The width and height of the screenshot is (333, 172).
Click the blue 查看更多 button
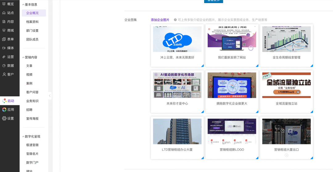pyautogui.click(x=213, y=1)
